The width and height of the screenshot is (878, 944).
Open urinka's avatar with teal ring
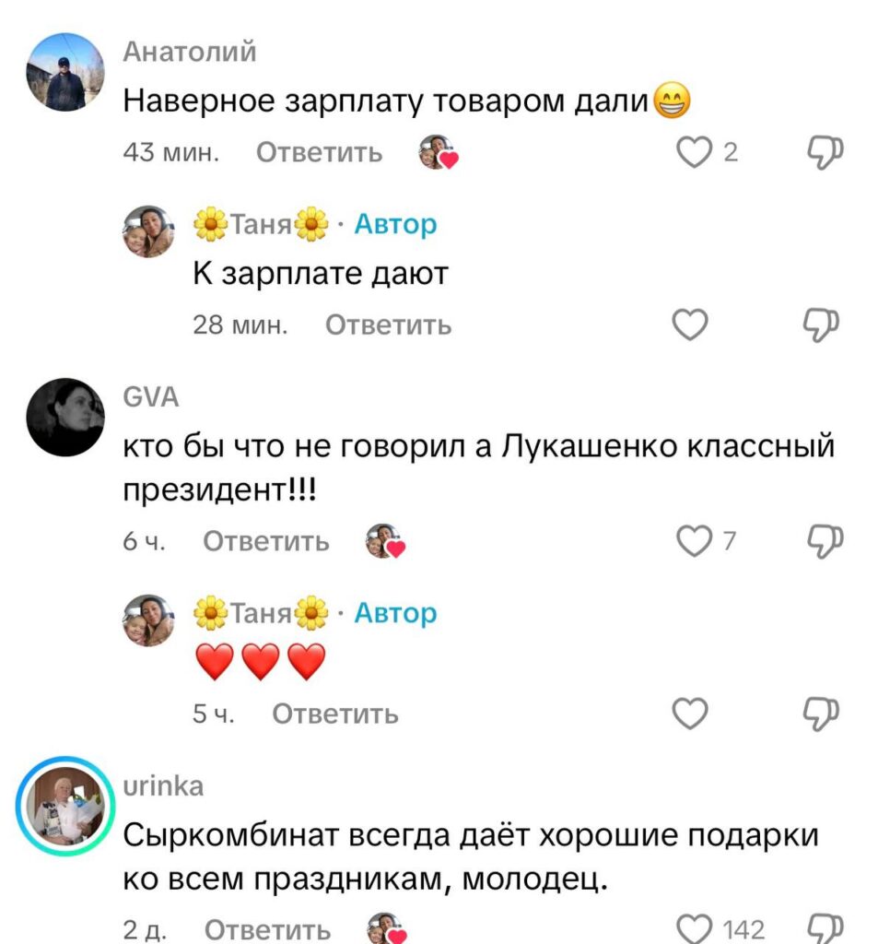[x=65, y=806]
